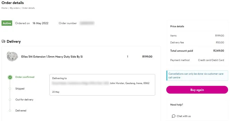
Task: Go to Home breadcrumb link
Action: point(4,8)
